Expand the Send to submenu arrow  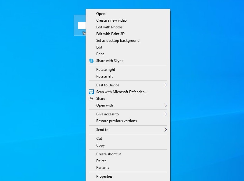click(165, 130)
